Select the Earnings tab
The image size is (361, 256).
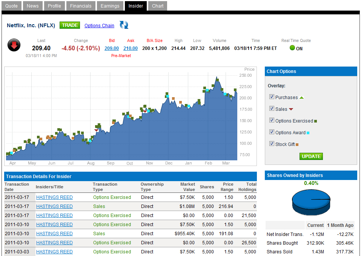coord(110,6)
